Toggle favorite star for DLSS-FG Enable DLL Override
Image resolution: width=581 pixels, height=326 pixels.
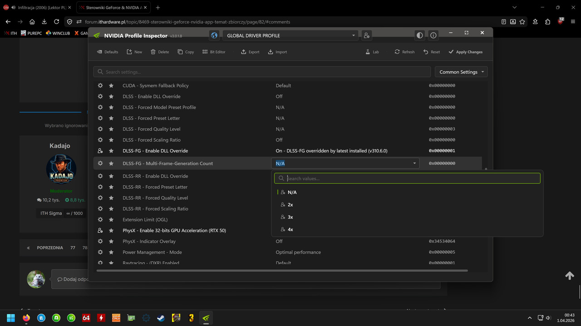coord(111,151)
